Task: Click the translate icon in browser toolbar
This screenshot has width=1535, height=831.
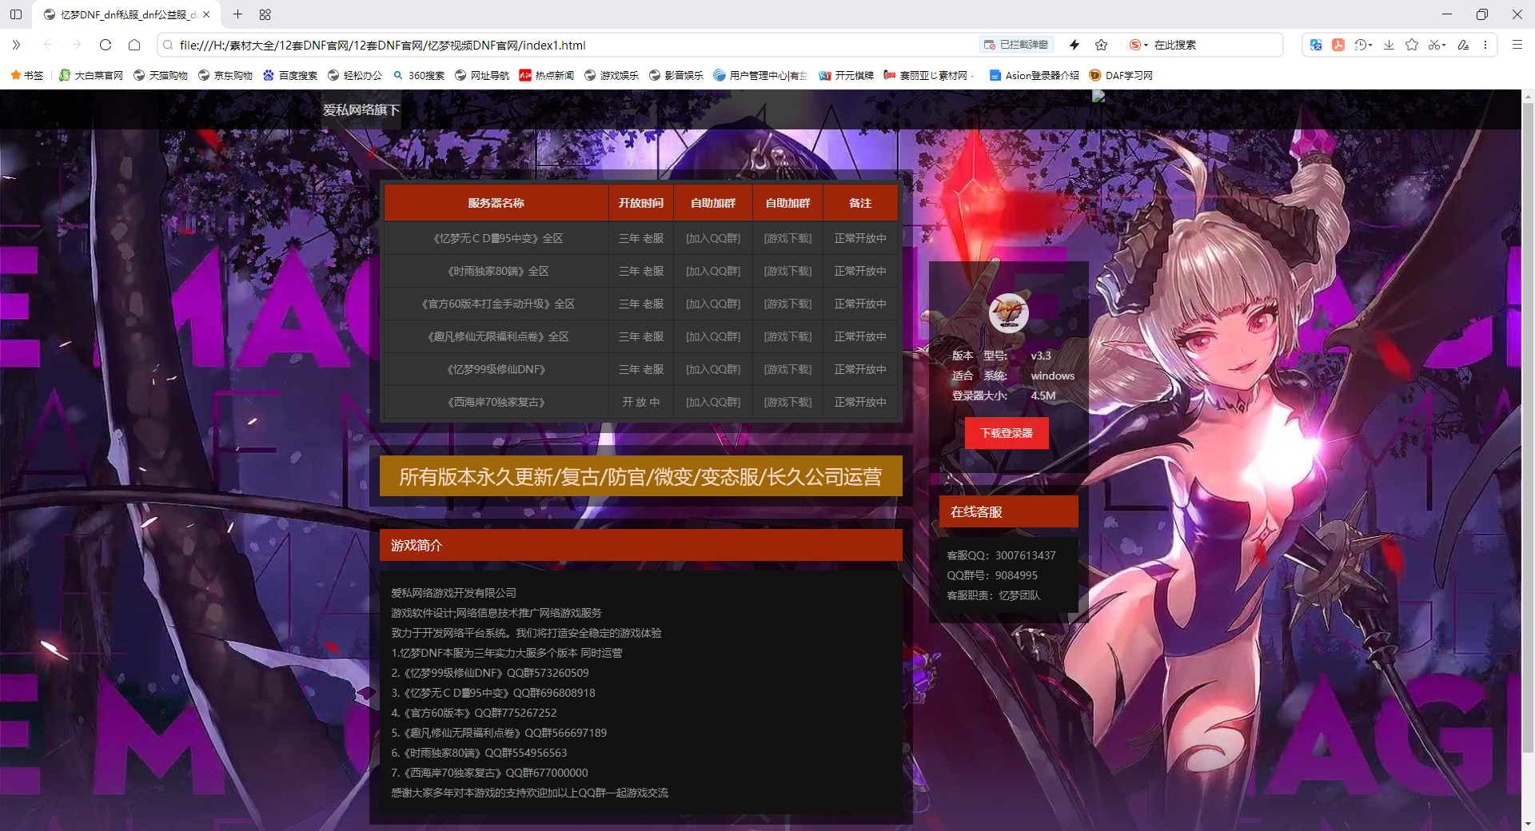Action: pos(1316,45)
